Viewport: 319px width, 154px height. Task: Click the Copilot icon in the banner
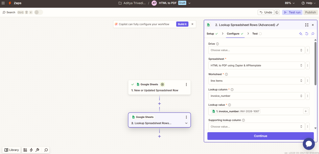pyautogui.click(x=116, y=24)
